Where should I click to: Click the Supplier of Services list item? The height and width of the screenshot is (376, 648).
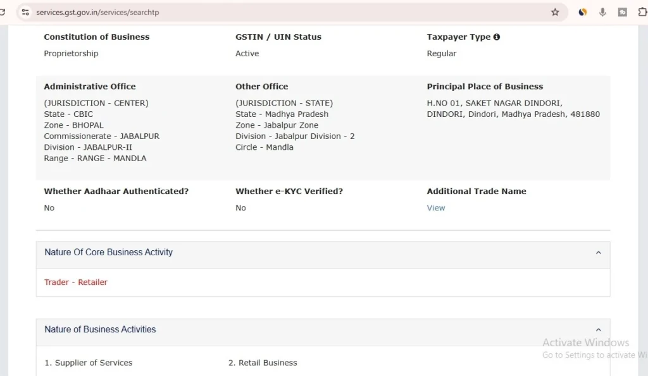click(x=88, y=363)
